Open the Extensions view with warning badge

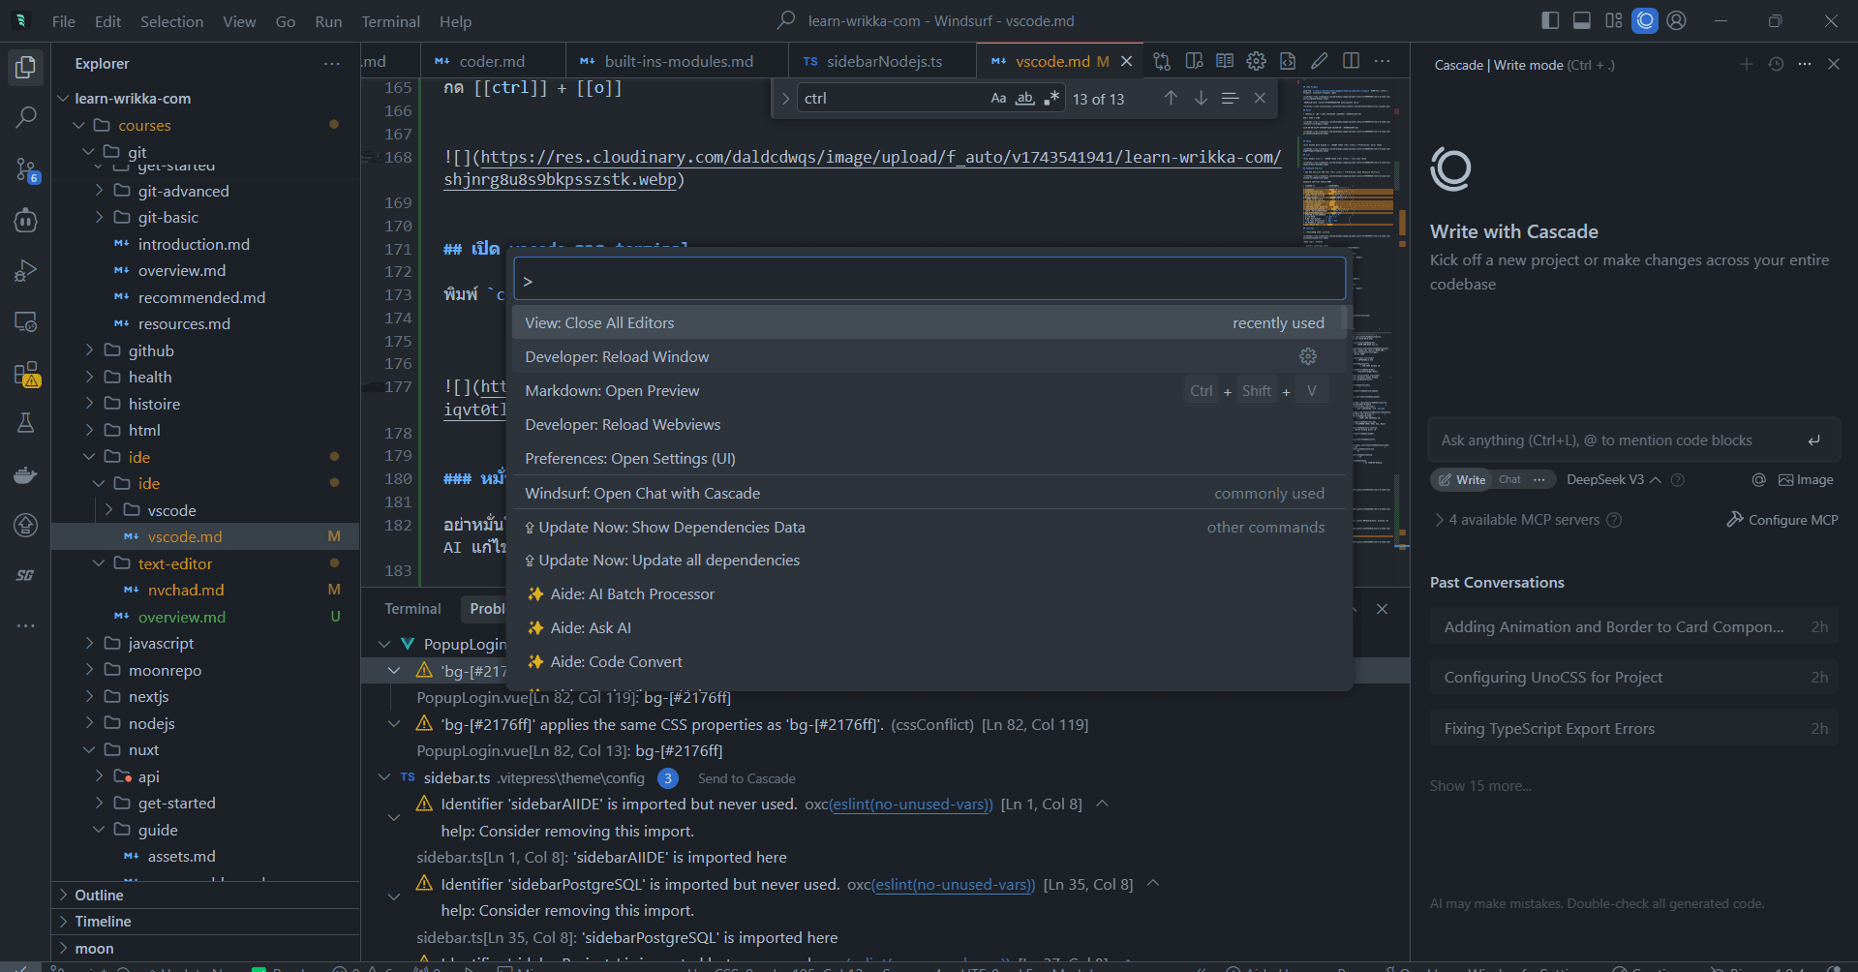coord(26,374)
